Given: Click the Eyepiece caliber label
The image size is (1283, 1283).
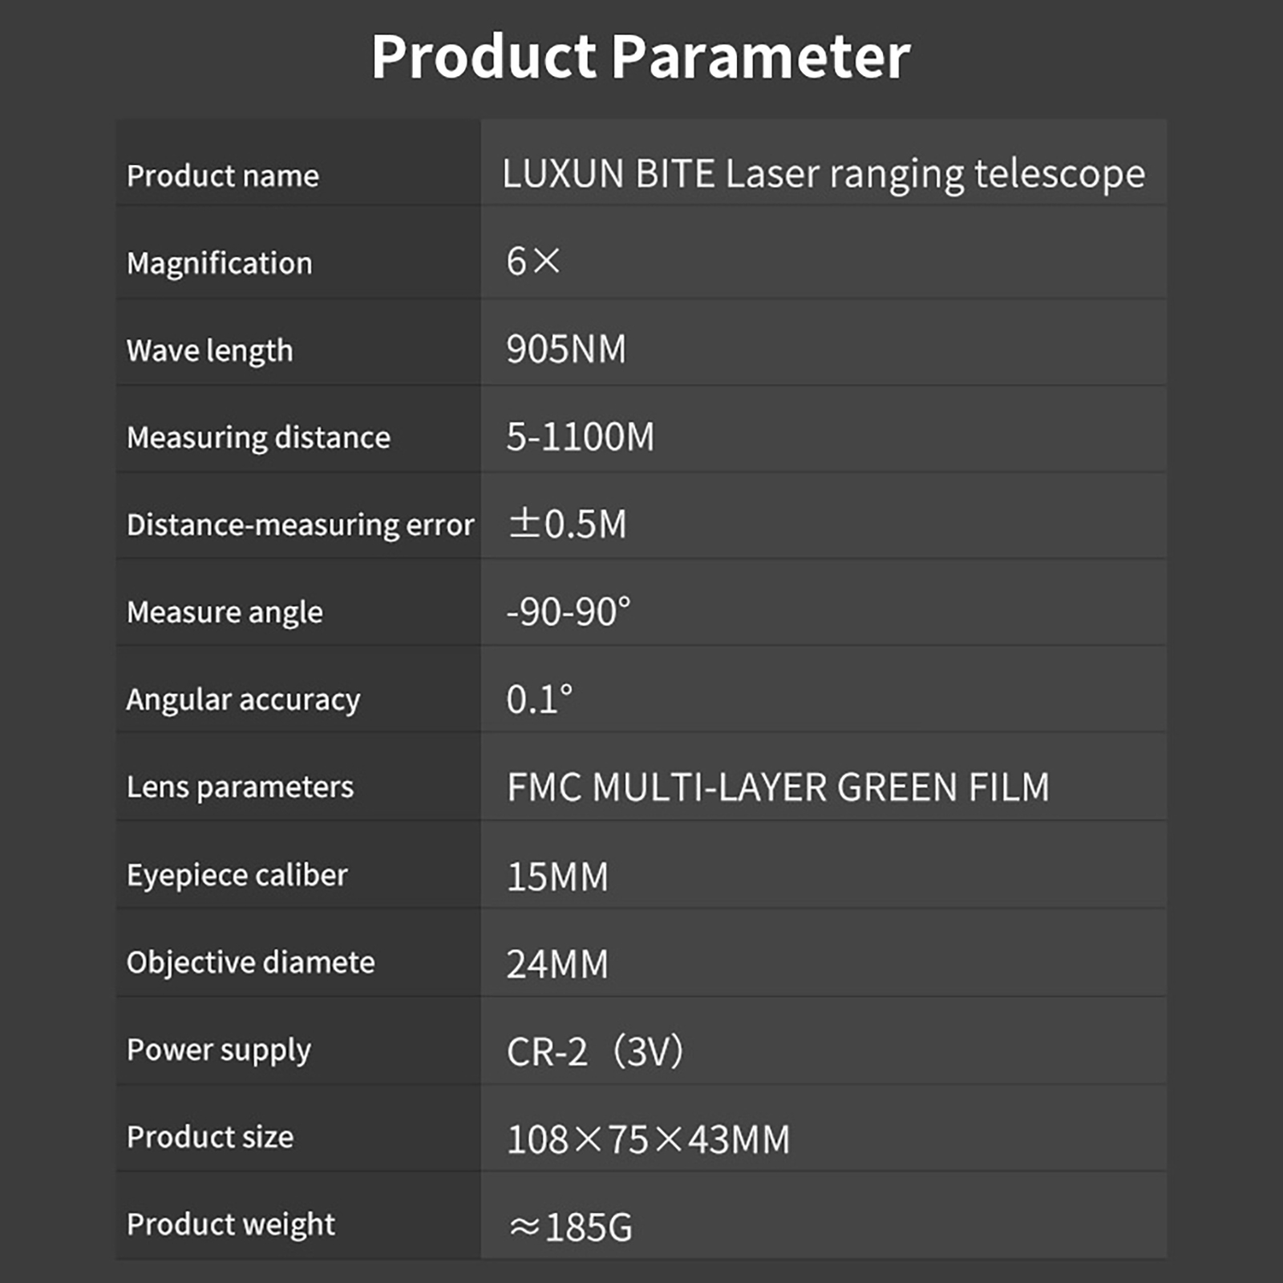Looking at the screenshot, I should (237, 875).
